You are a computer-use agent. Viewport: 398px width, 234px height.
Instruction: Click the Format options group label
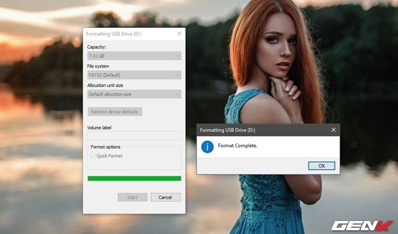[106, 147]
